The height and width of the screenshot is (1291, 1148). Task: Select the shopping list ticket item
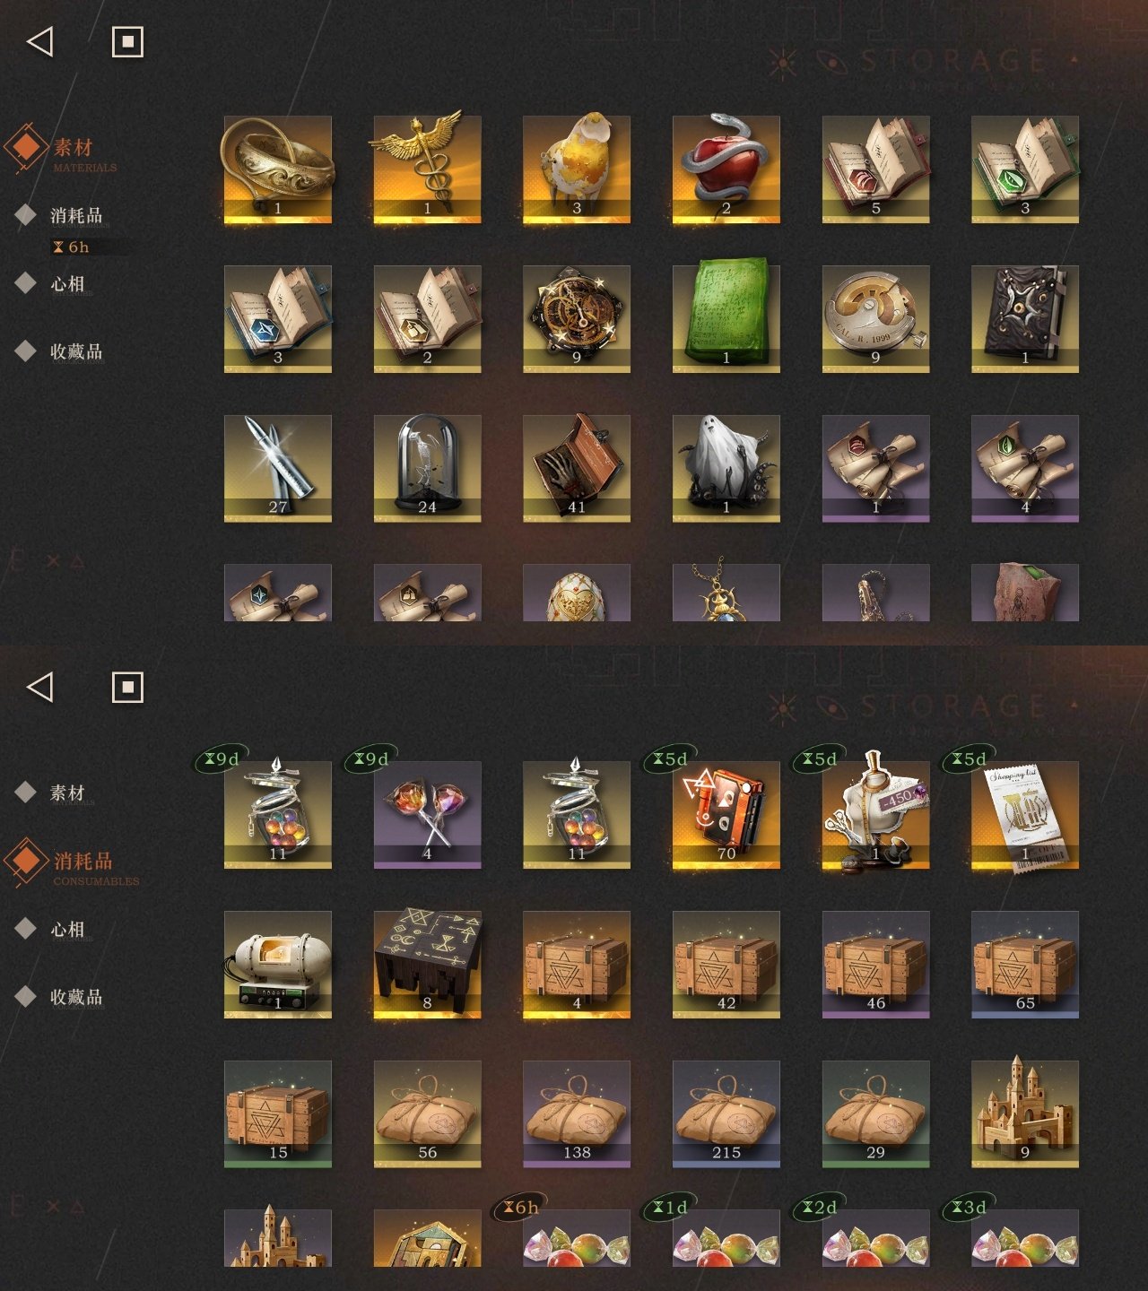pyautogui.click(x=1025, y=815)
